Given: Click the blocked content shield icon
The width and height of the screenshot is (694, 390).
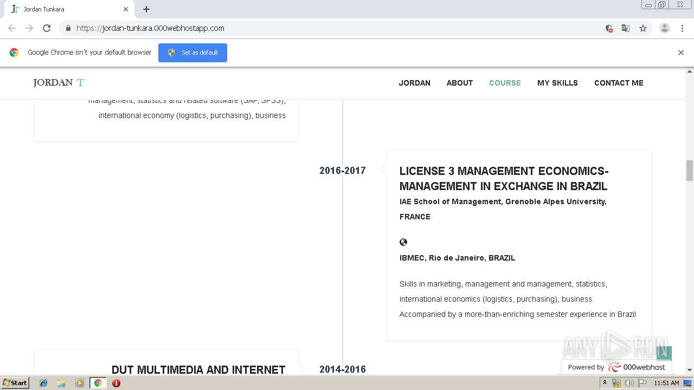Looking at the screenshot, I should click(x=609, y=28).
